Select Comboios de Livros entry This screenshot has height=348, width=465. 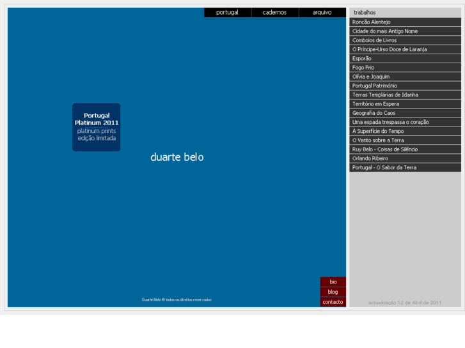click(x=405, y=40)
